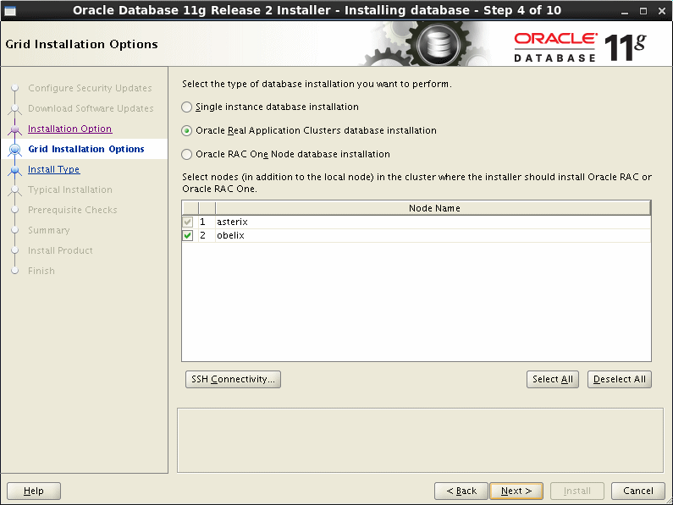Click the window menu icon in title bar
673x505 pixels.
(10, 11)
